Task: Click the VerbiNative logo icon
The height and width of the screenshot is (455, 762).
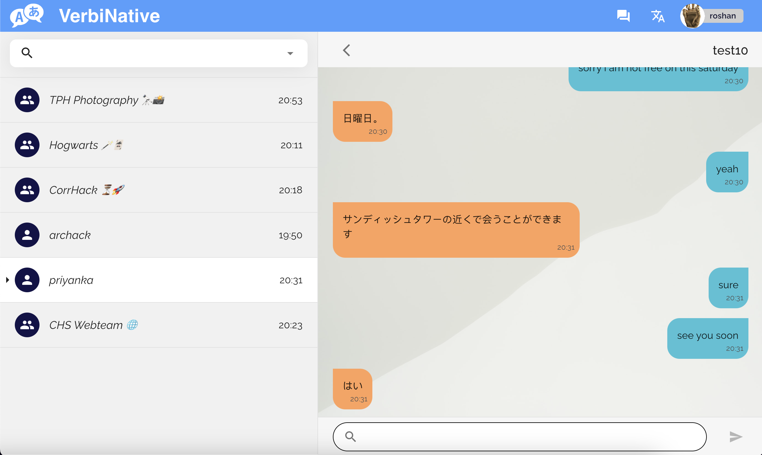Action: pos(27,15)
